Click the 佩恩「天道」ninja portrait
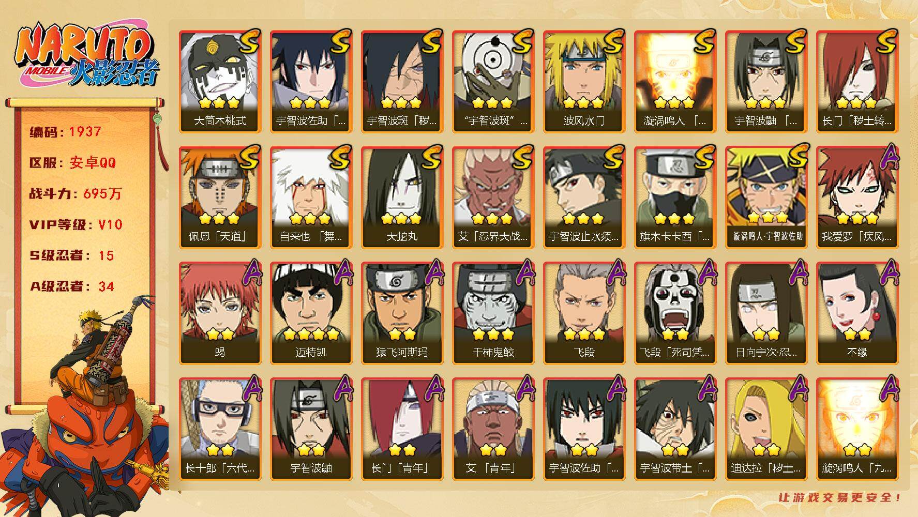The height and width of the screenshot is (517, 918). [220, 197]
